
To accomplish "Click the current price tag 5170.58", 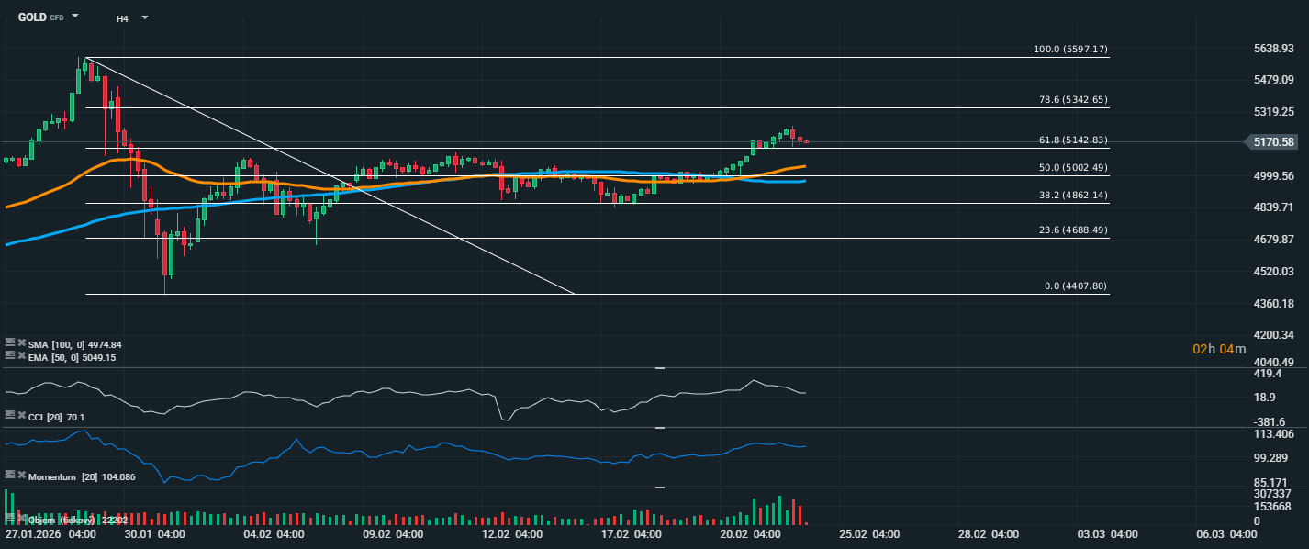I will (1274, 142).
